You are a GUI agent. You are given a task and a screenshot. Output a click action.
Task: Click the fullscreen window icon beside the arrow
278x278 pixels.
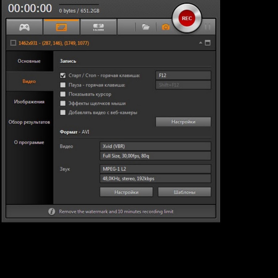[x=208, y=43]
